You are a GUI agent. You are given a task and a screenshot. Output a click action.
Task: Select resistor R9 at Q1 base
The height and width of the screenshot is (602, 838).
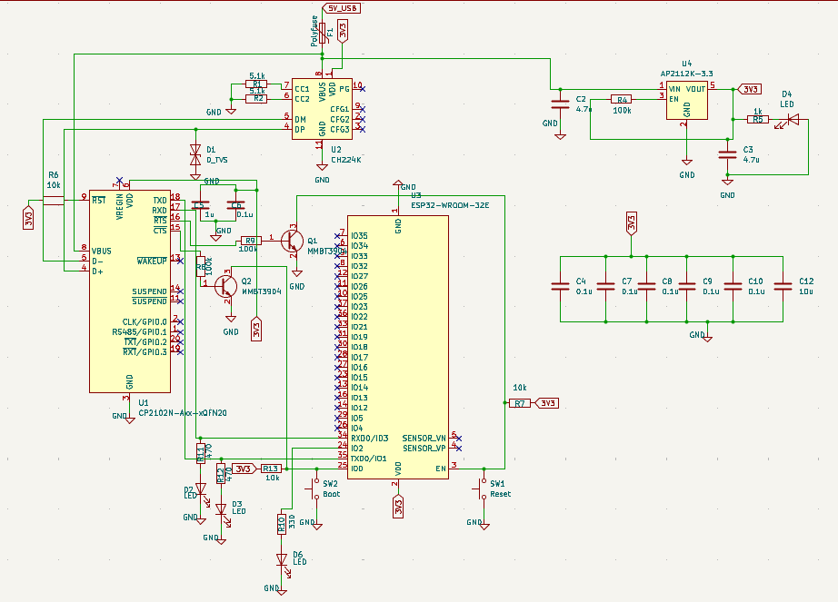coord(251,241)
